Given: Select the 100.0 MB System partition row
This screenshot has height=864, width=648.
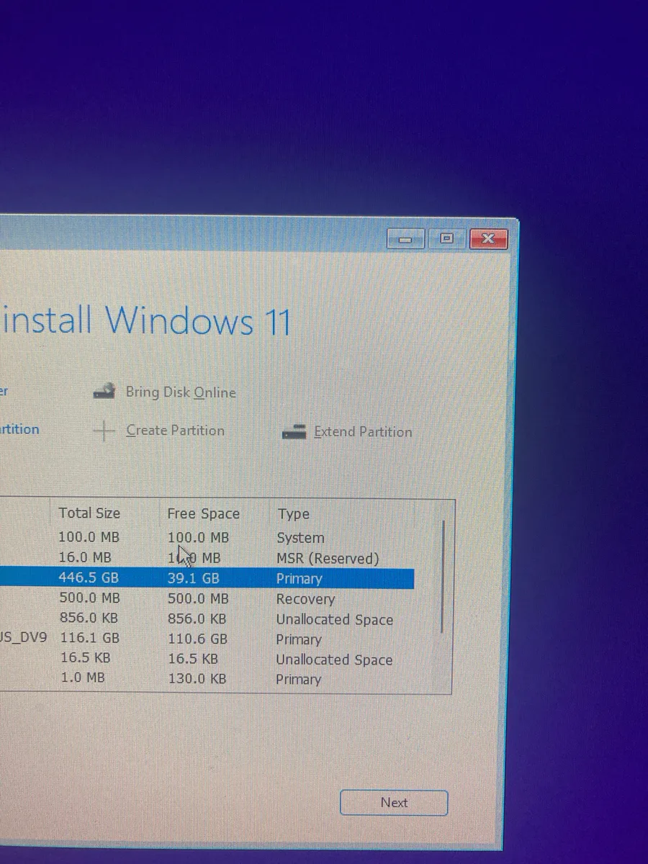Looking at the screenshot, I should (x=207, y=537).
